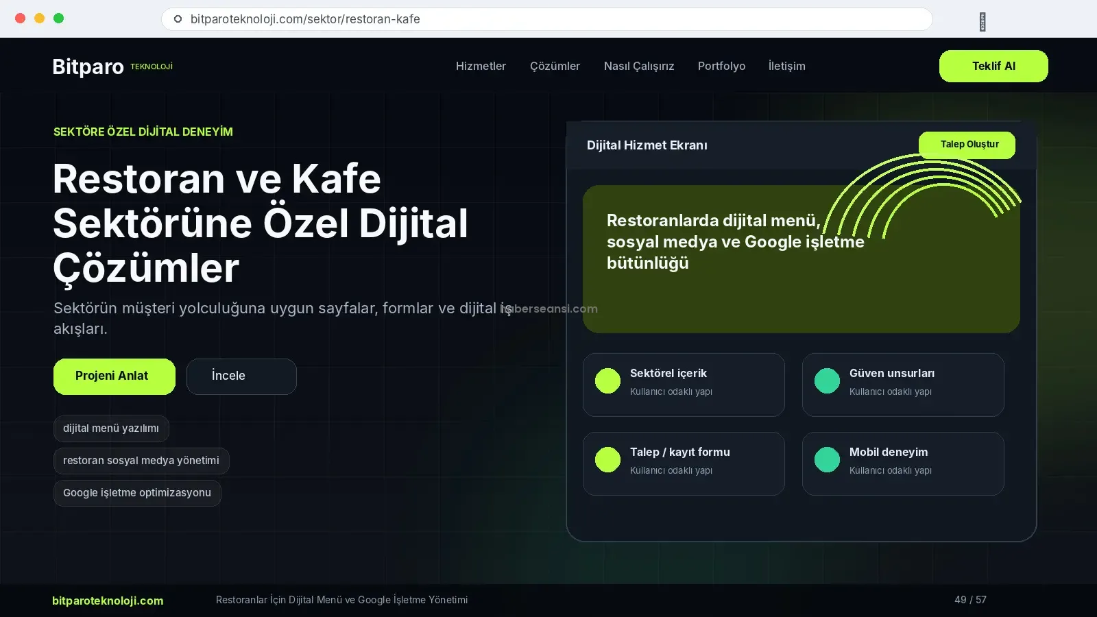Click the Talep / kayıt formu icon
Viewport: 1097px width, 617px height.
607,459
